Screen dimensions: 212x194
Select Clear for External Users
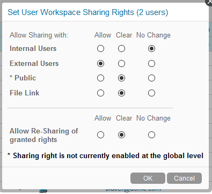[121, 64]
